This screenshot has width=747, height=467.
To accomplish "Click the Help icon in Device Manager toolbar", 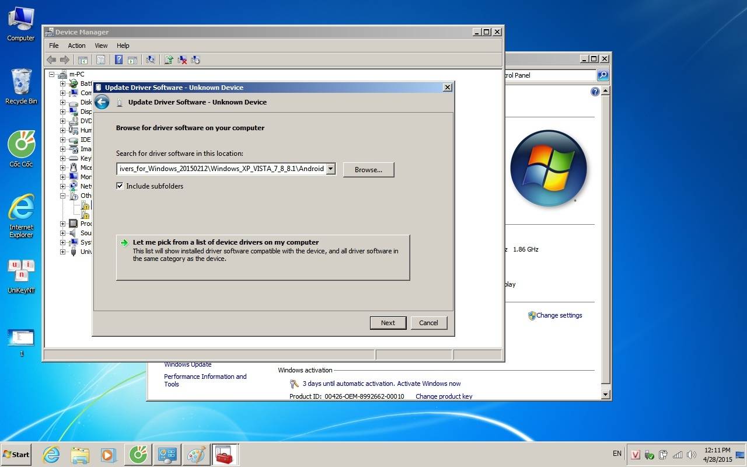I will coord(118,60).
